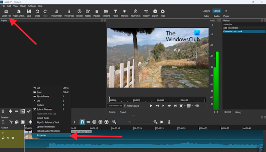The image size is (266, 152).
Task: Adjust the timeline zoom slider
Action: [129, 122]
